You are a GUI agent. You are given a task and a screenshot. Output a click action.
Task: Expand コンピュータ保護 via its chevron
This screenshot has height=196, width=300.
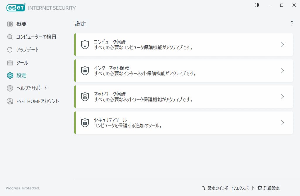click(282, 44)
